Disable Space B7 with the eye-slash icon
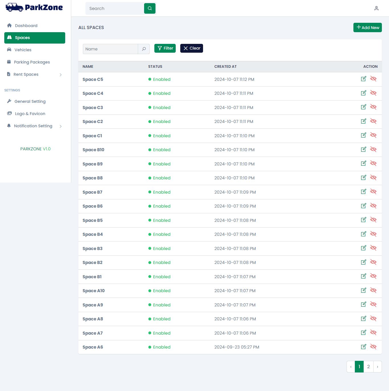 pyautogui.click(x=373, y=192)
